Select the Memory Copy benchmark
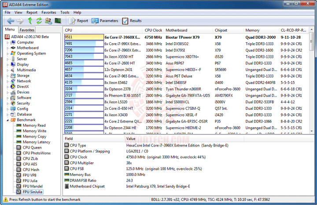317x205 pixels. pyautogui.click(x=34, y=136)
